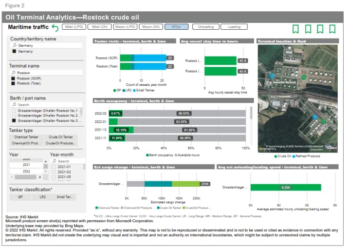Toggle the Rostock (GOR) terminal checkbox

point(14,78)
